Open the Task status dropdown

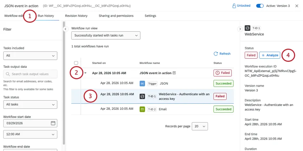point(30,104)
